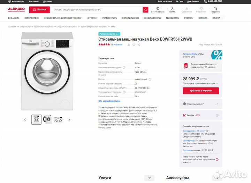Open order status clock icon
The image size is (251, 183).
(x=158, y=8)
